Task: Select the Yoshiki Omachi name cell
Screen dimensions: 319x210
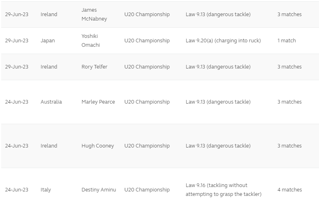Action: pyautogui.click(x=90, y=40)
